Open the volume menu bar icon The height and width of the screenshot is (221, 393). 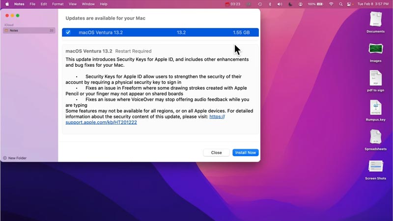click(280, 4)
